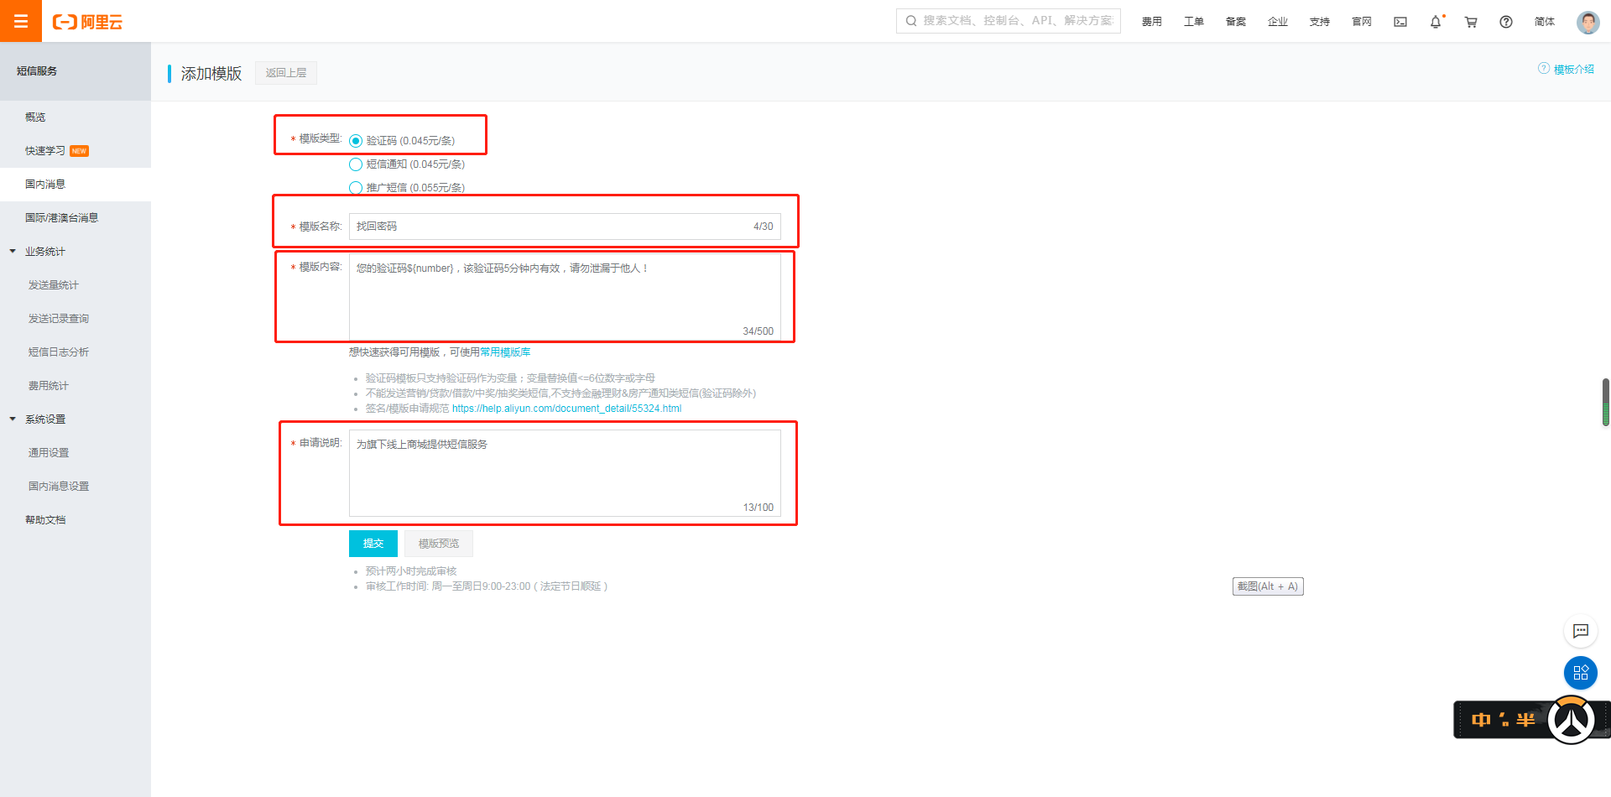
Task: Open the 备案 top menu
Action: click(x=1236, y=22)
